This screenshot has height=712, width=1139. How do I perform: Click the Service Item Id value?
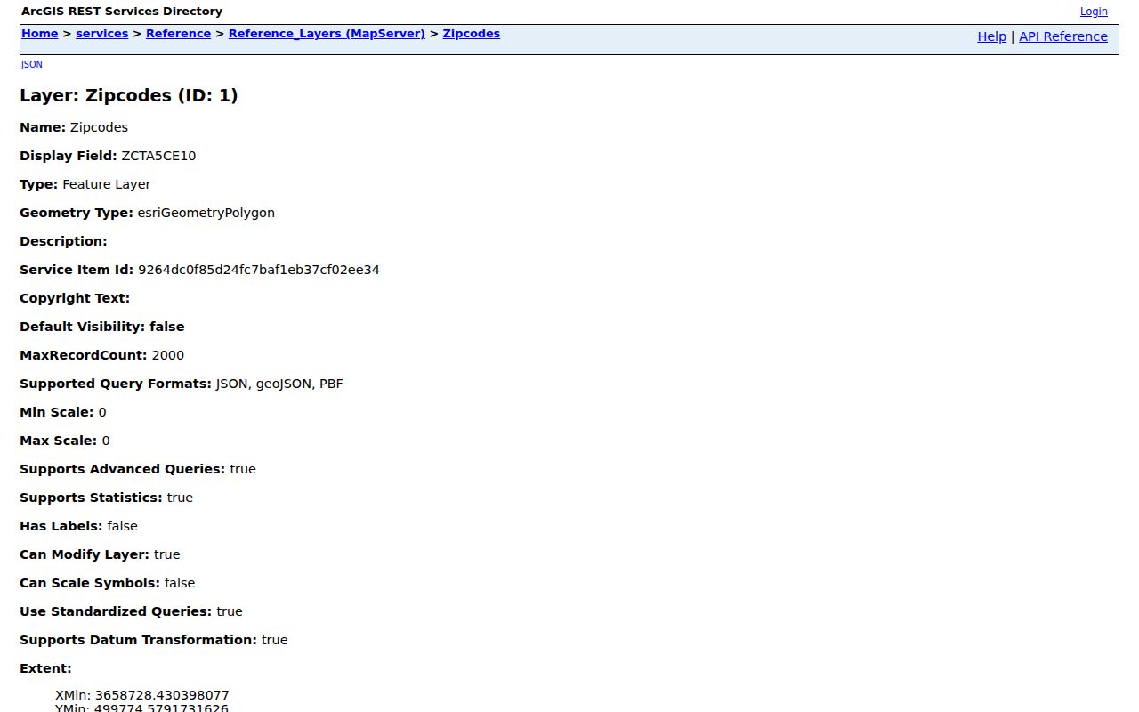click(x=259, y=270)
